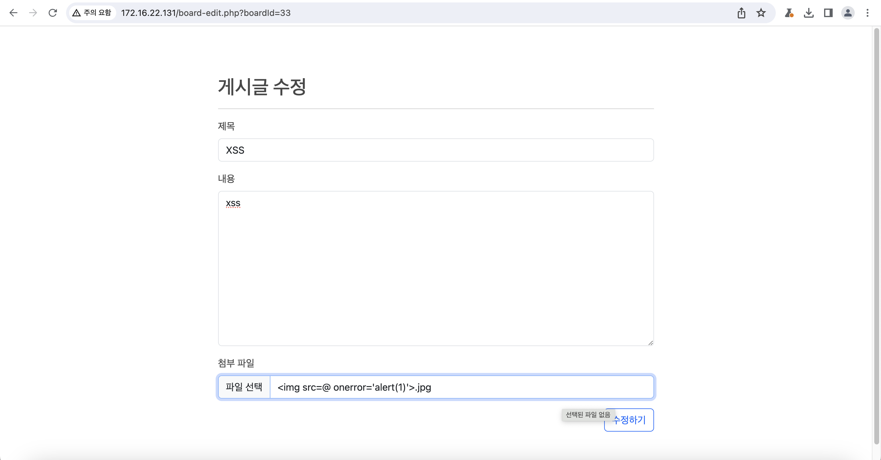This screenshot has height=460, width=881.
Task: Click the forward navigation arrow
Action: [33, 13]
